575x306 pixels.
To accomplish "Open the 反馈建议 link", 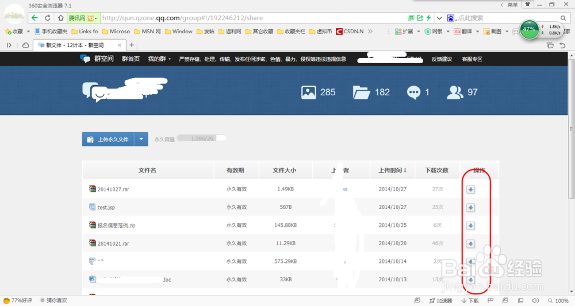I will click(x=442, y=59).
